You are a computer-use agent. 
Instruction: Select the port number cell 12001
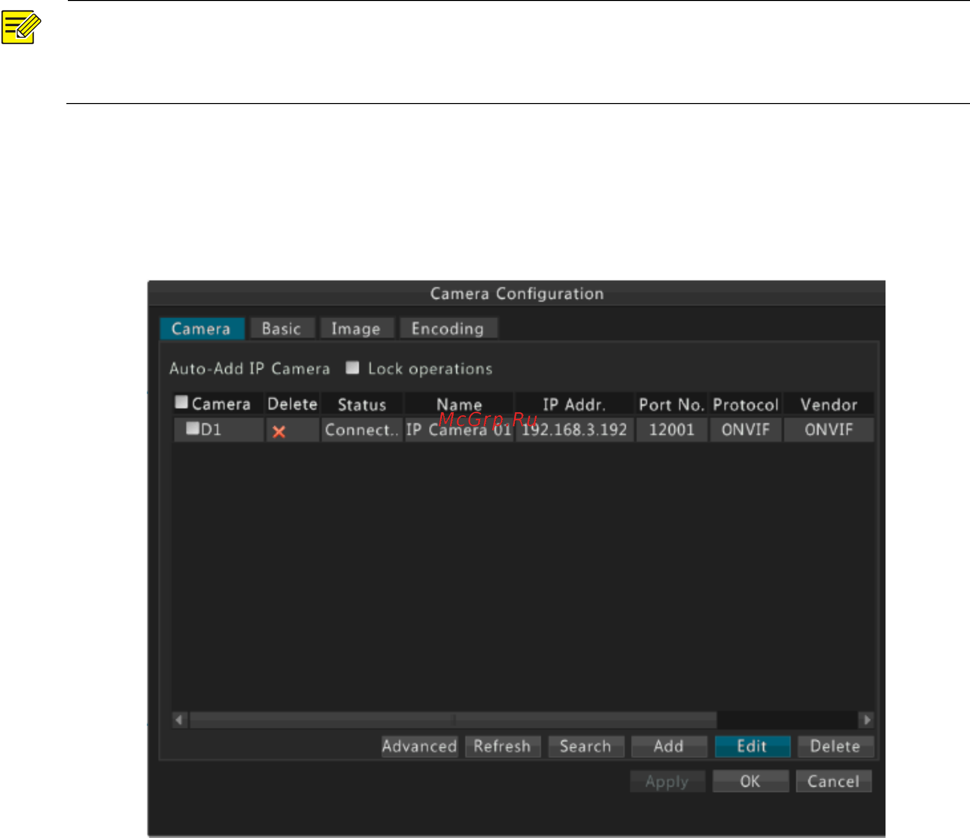[672, 430]
